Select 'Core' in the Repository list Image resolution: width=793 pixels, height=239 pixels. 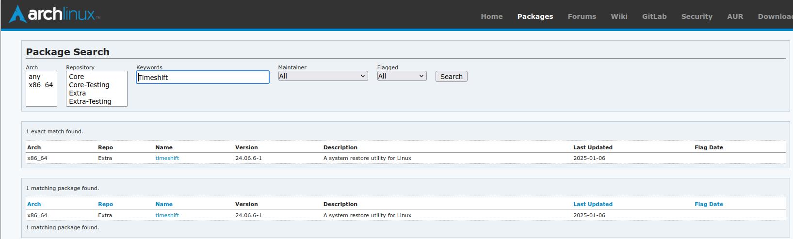[97, 77]
